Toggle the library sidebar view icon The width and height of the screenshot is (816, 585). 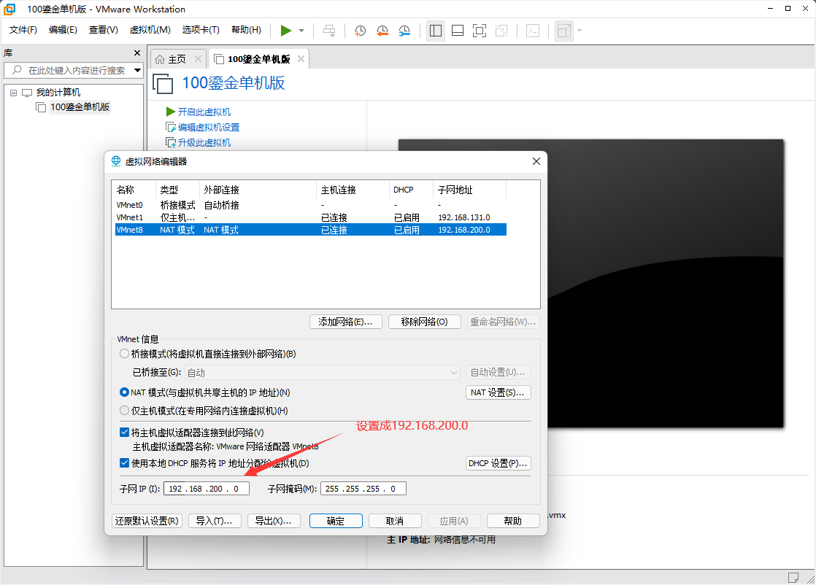pos(436,31)
